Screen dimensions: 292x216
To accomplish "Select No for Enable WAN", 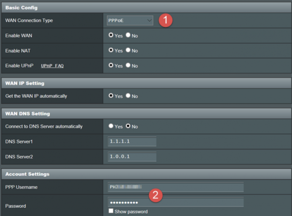I will [x=128, y=35].
